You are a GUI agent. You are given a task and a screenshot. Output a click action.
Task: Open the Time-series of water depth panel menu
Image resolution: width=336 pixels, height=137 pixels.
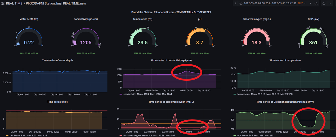(57, 61)
